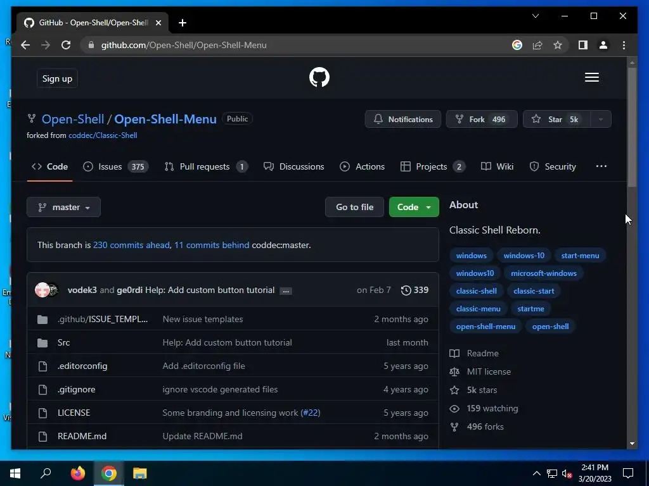
Task: Click the vodek3 avatar image
Action: coord(42,290)
